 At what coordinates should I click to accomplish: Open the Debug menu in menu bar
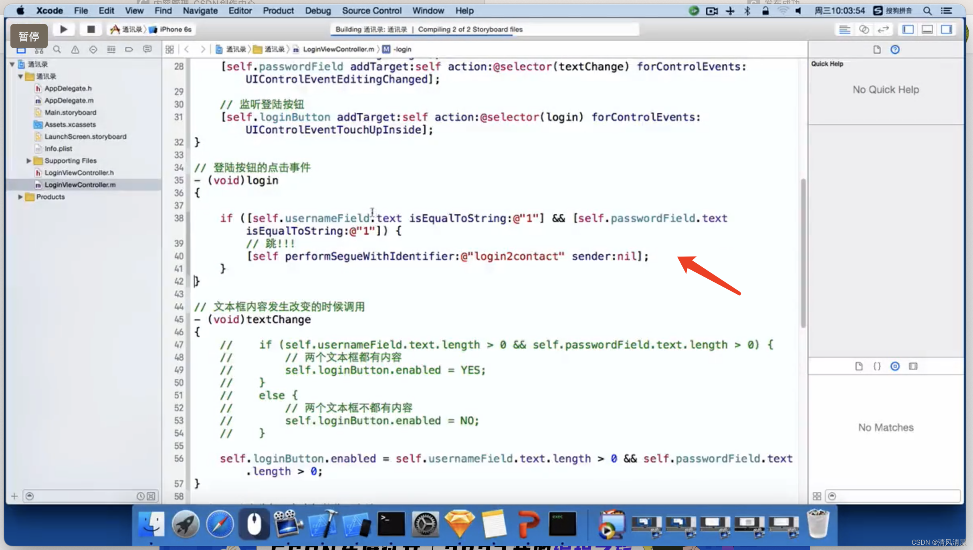coord(318,10)
